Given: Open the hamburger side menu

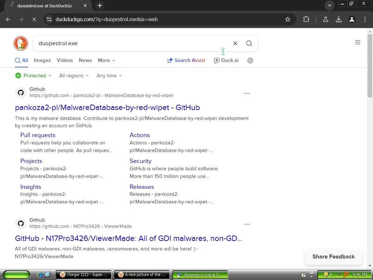Looking at the screenshot, I should tap(357, 42).
